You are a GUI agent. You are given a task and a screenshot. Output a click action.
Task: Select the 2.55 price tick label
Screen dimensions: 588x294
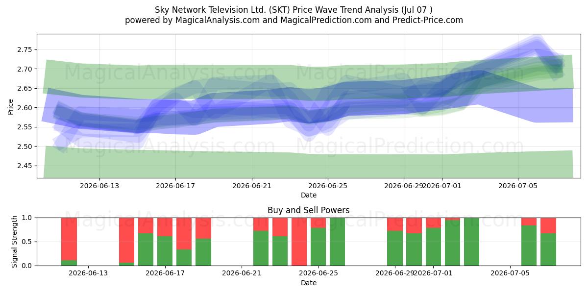[24, 127]
